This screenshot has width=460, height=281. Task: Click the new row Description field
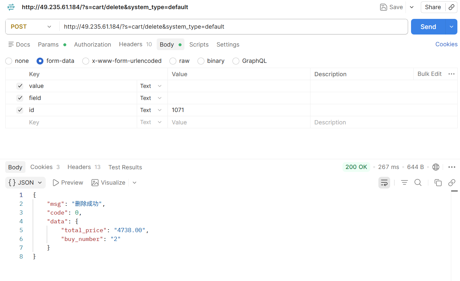coord(384,122)
